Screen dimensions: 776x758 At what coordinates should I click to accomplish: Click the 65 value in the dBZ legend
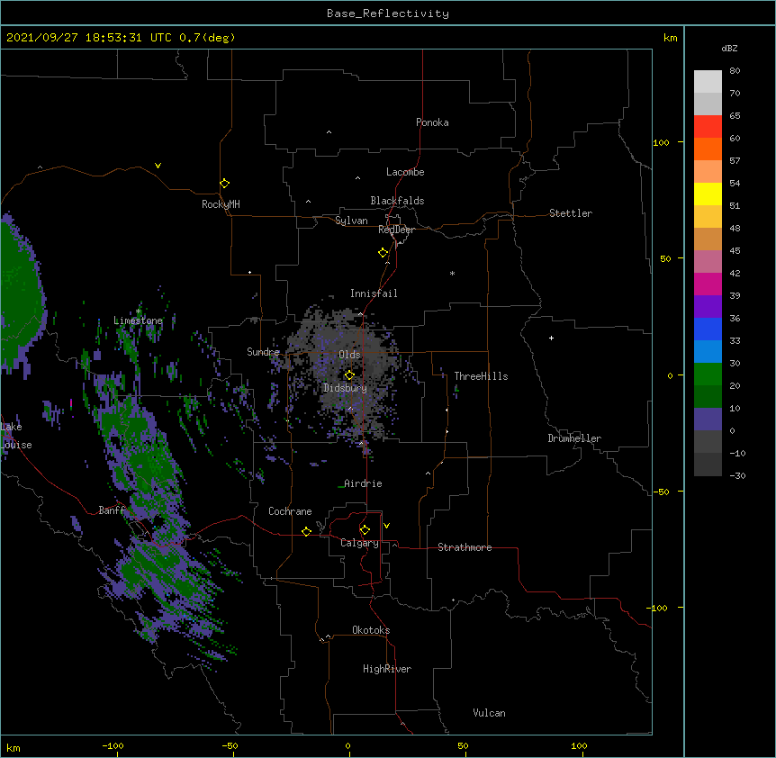coord(735,116)
